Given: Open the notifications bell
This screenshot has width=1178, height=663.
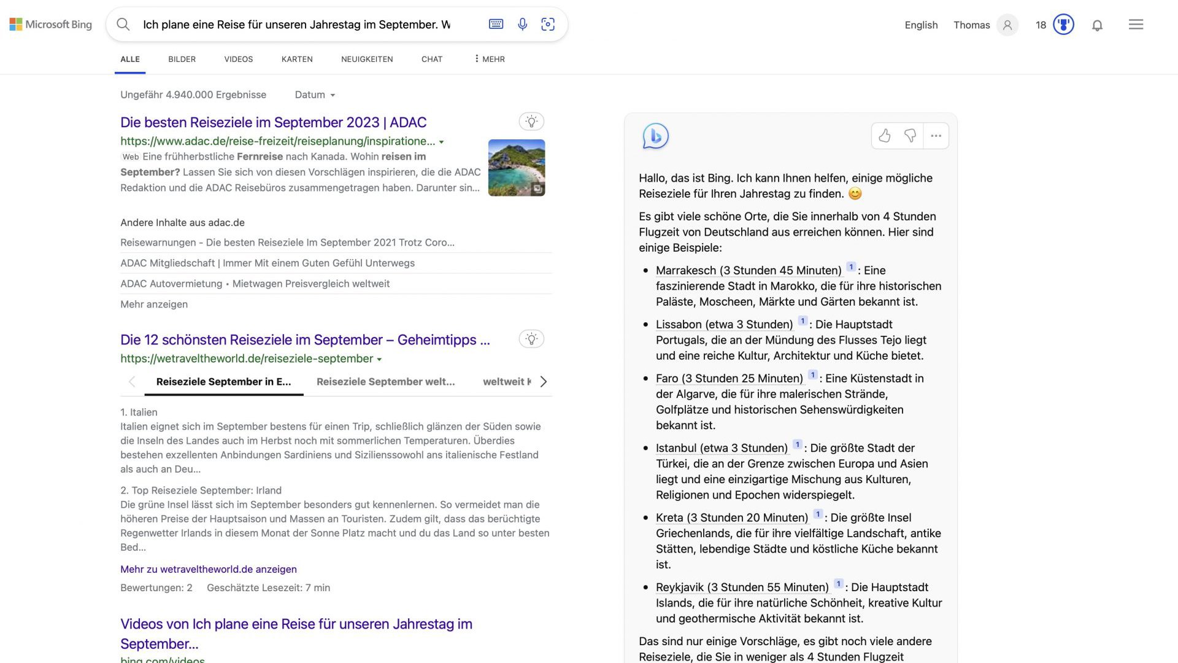Looking at the screenshot, I should [x=1097, y=25].
